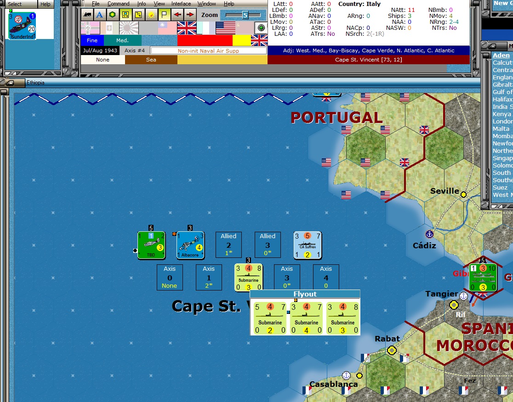Select the Albacore aircraft counter
This screenshot has width=513, height=402.
[190, 245]
